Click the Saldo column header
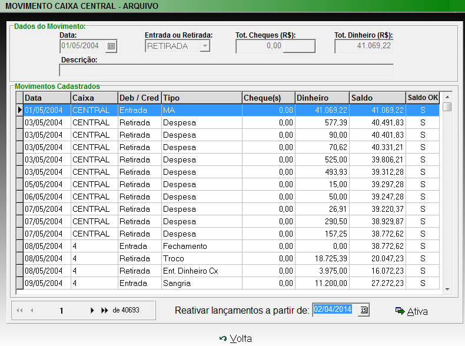 (x=377, y=98)
